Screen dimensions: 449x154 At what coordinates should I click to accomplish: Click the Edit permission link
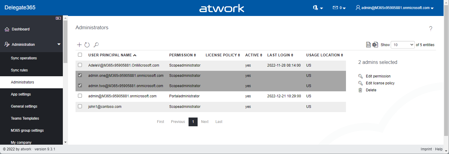378,76
